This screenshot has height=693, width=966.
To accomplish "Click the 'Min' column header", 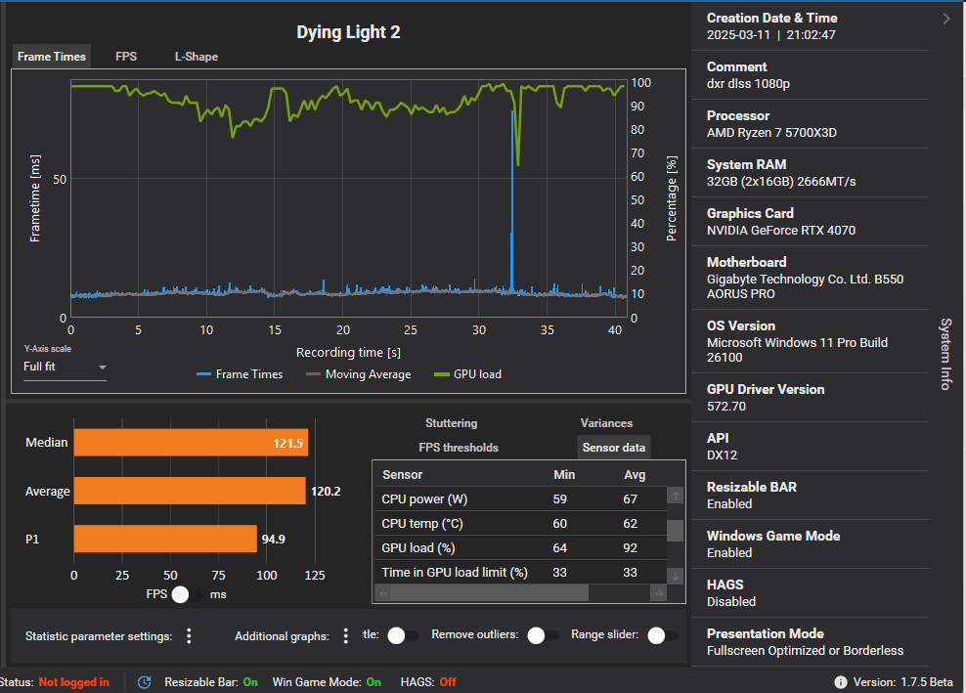I will pyautogui.click(x=564, y=475).
